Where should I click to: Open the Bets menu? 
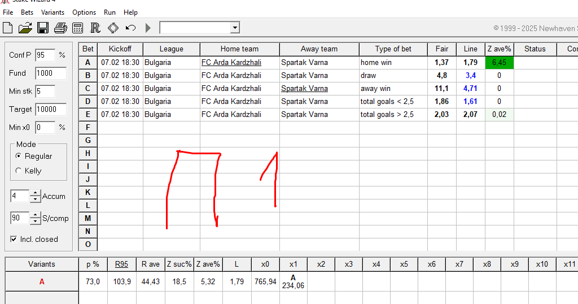coord(27,12)
